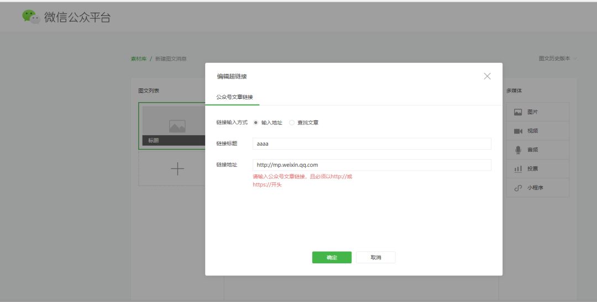Close the 编辑超链接 dialog with the X

coord(487,76)
